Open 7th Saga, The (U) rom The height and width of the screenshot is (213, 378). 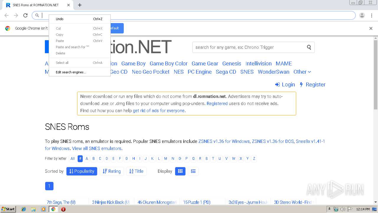pyautogui.click(x=61, y=202)
